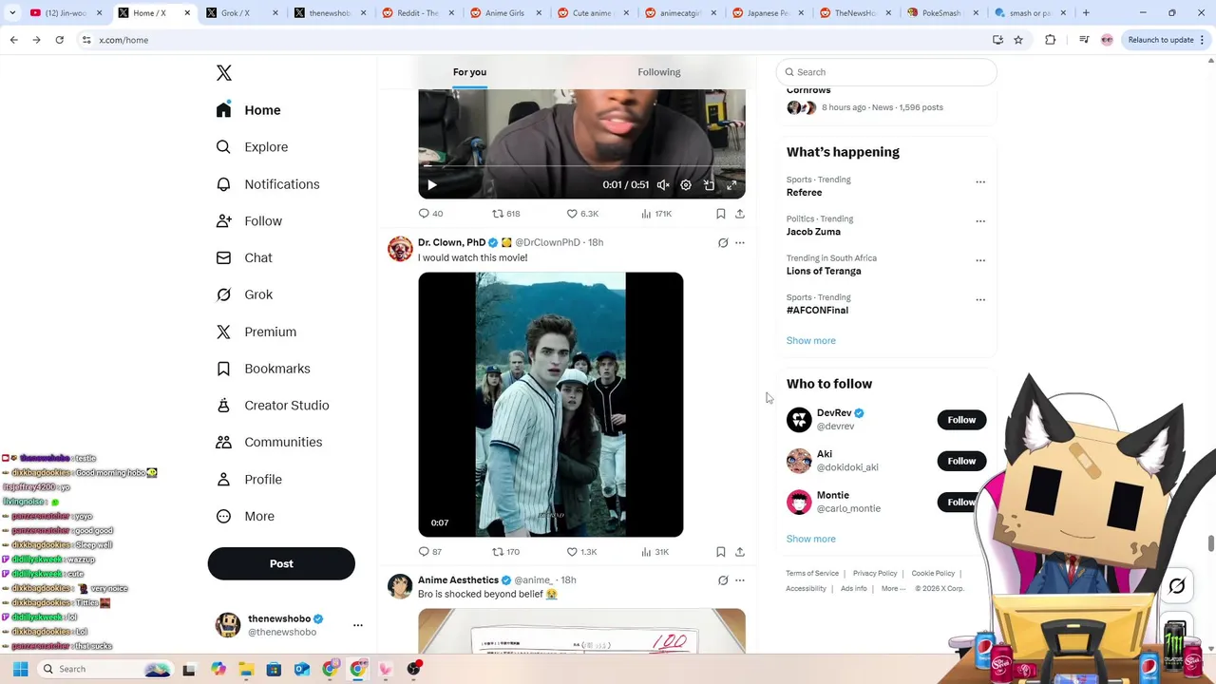Play the Twilight baseball video

(550, 405)
